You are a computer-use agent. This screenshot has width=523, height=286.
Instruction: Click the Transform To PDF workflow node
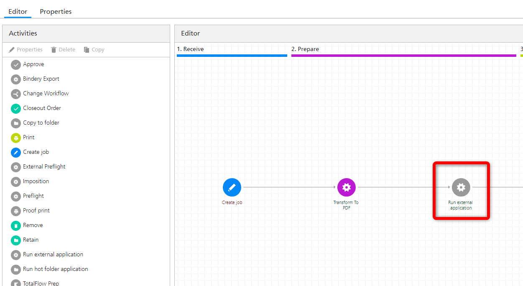coord(346,187)
